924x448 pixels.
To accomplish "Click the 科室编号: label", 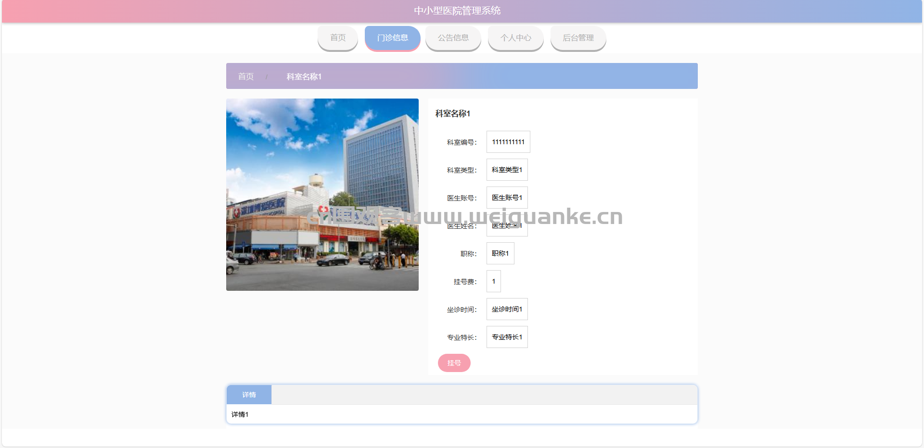I will pos(462,142).
